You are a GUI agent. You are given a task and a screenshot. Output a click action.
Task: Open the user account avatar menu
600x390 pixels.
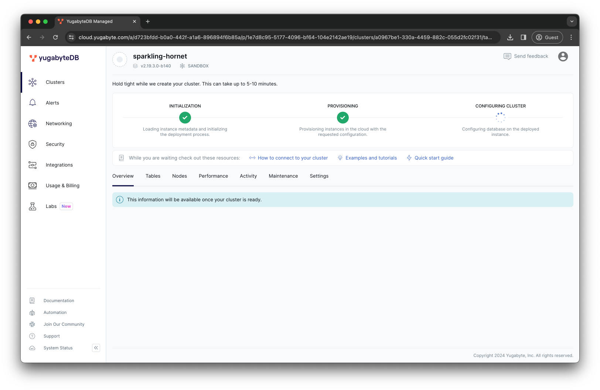click(x=563, y=57)
